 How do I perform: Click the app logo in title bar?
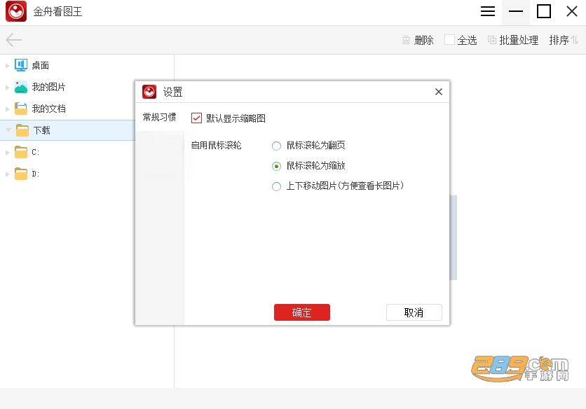click(16, 11)
